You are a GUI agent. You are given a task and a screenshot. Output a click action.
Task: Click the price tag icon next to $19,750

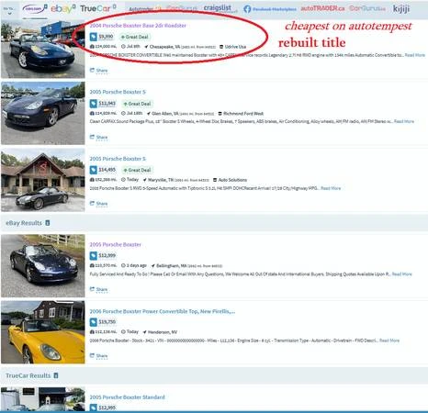(94, 322)
